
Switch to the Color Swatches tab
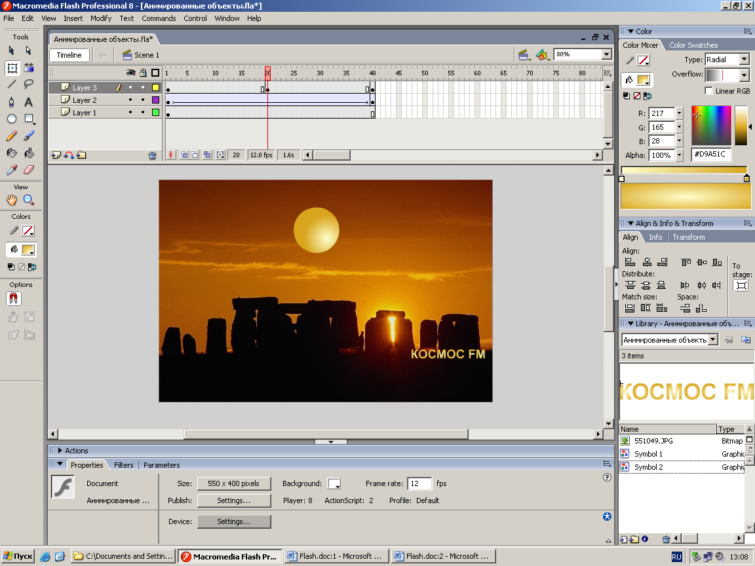(x=693, y=45)
